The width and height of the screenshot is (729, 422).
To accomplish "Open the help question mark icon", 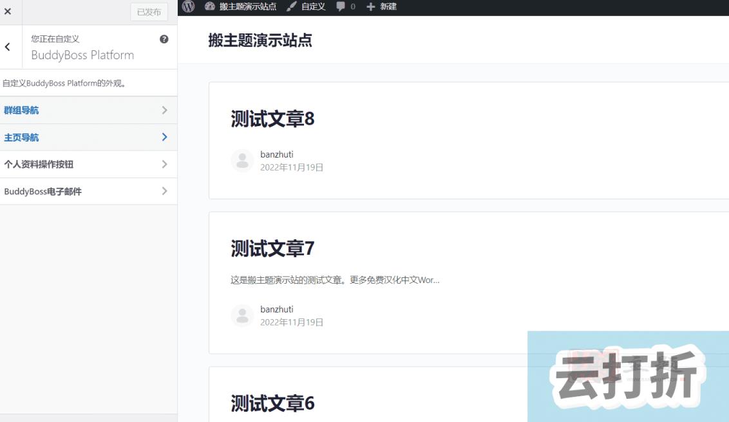I will pyautogui.click(x=164, y=39).
